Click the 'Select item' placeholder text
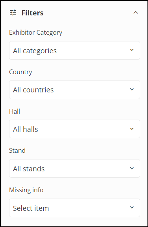148x227 pixels. (31, 208)
